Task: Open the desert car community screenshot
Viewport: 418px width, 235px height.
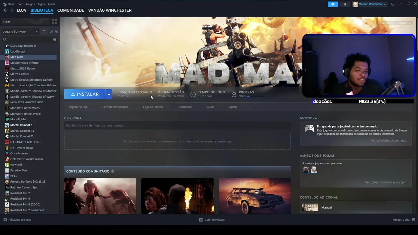Action: click(255, 196)
